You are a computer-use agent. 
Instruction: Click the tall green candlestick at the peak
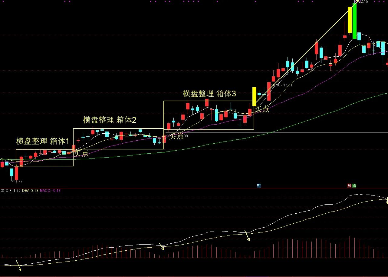pos(354,21)
